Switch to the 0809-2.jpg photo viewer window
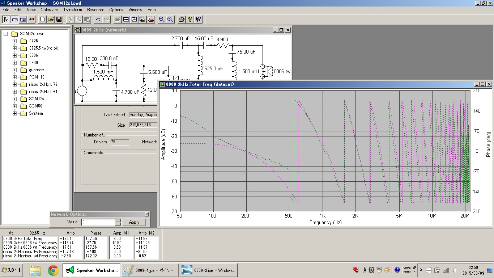Viewport: 494px width, 278px height. (209, 270)
